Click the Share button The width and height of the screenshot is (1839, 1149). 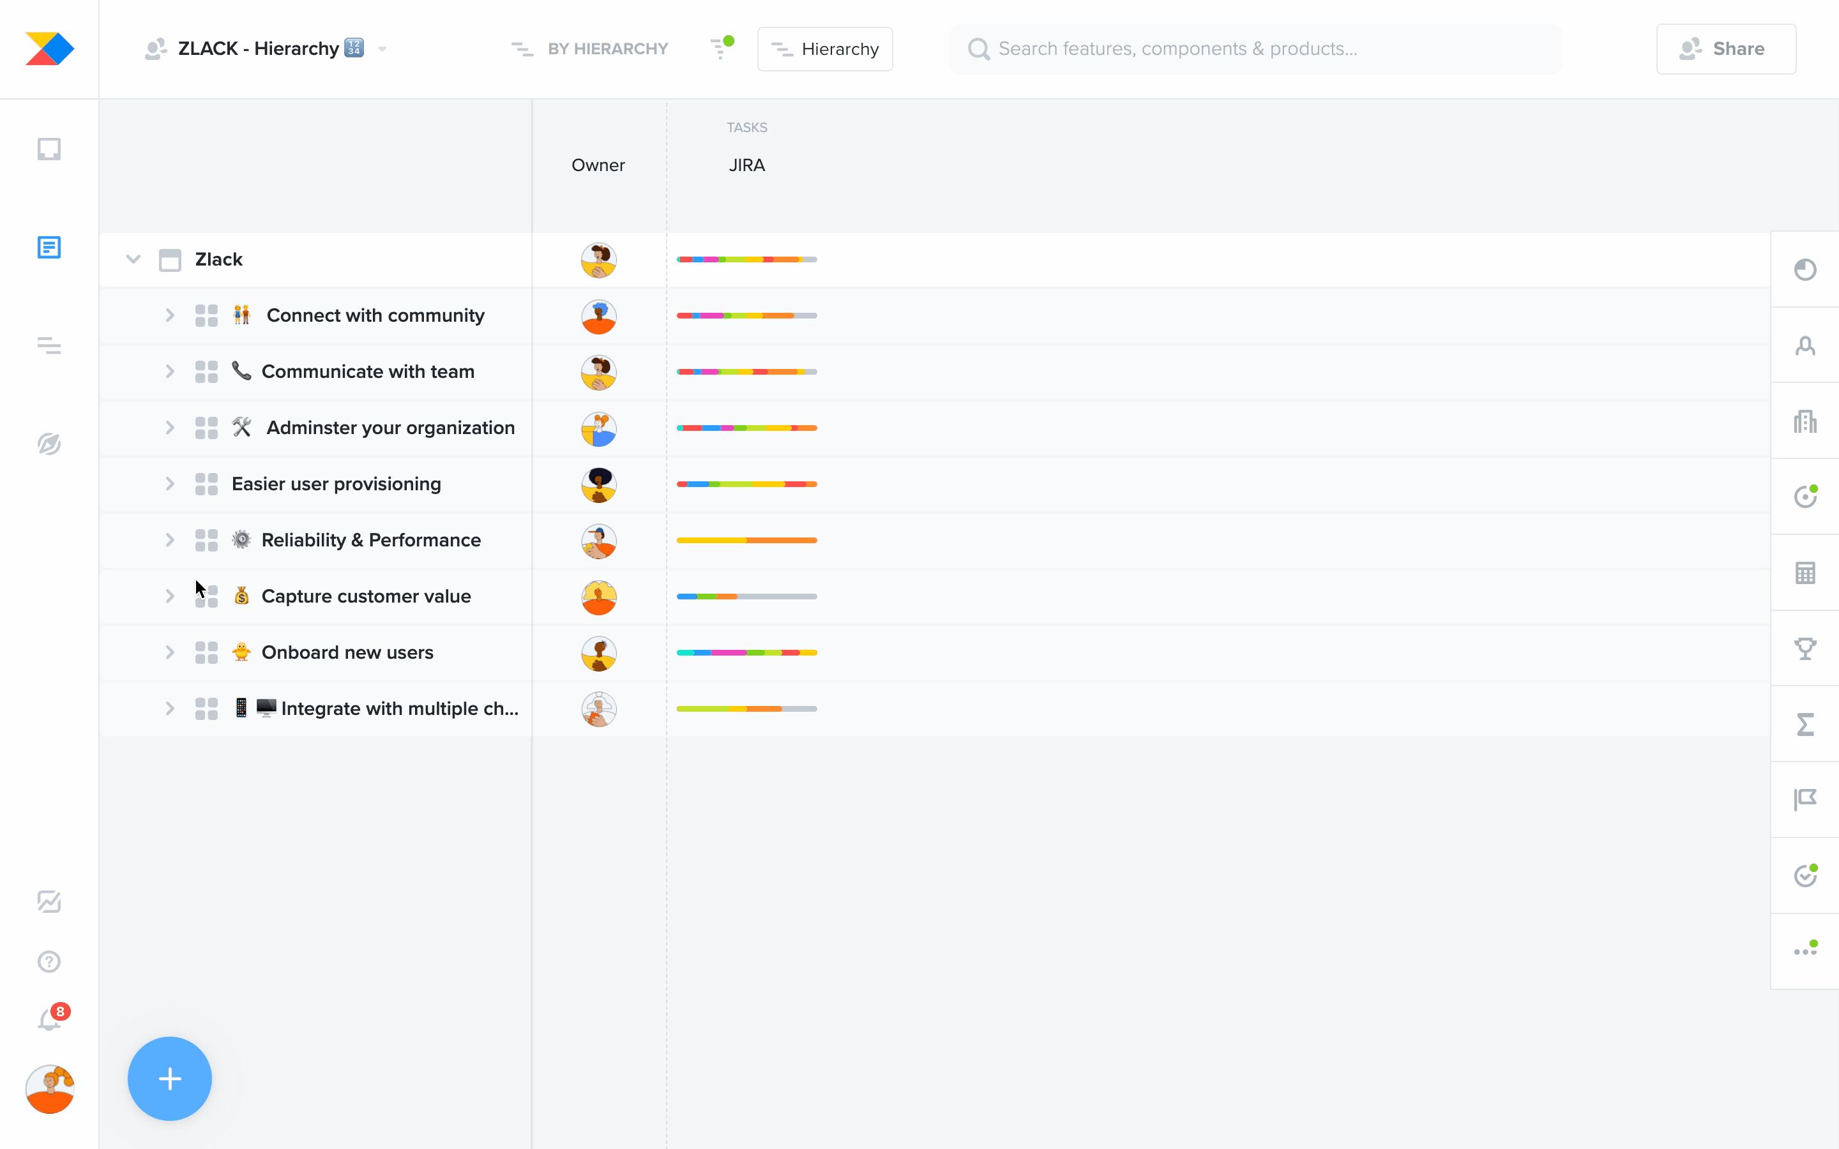click(1726, 49)
